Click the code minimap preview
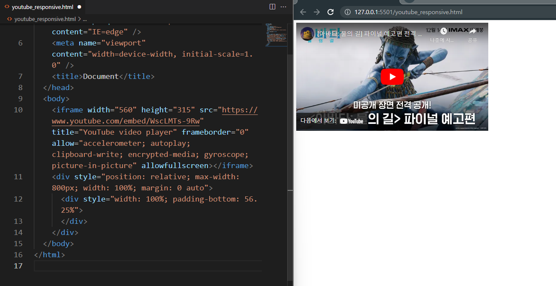The image size is (556, 286). pos(276,34)
